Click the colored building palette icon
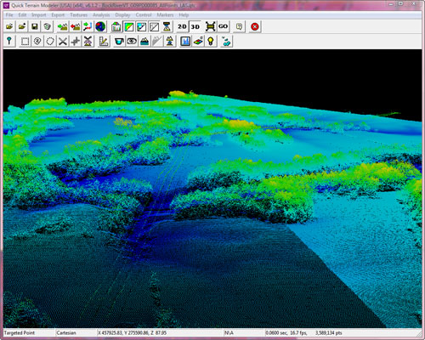This screenshot has width=425, height=340. (x=116, y=27)
